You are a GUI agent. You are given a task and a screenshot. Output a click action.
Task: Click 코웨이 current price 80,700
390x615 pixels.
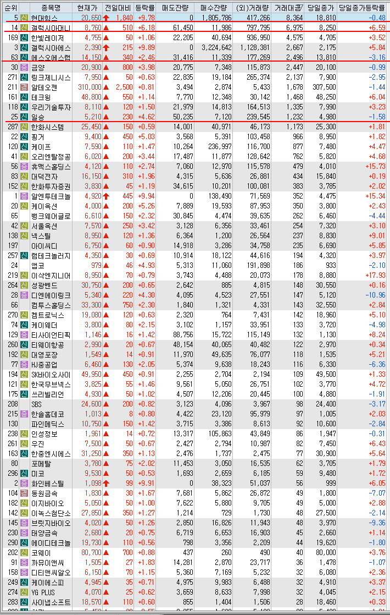(91, 553)
